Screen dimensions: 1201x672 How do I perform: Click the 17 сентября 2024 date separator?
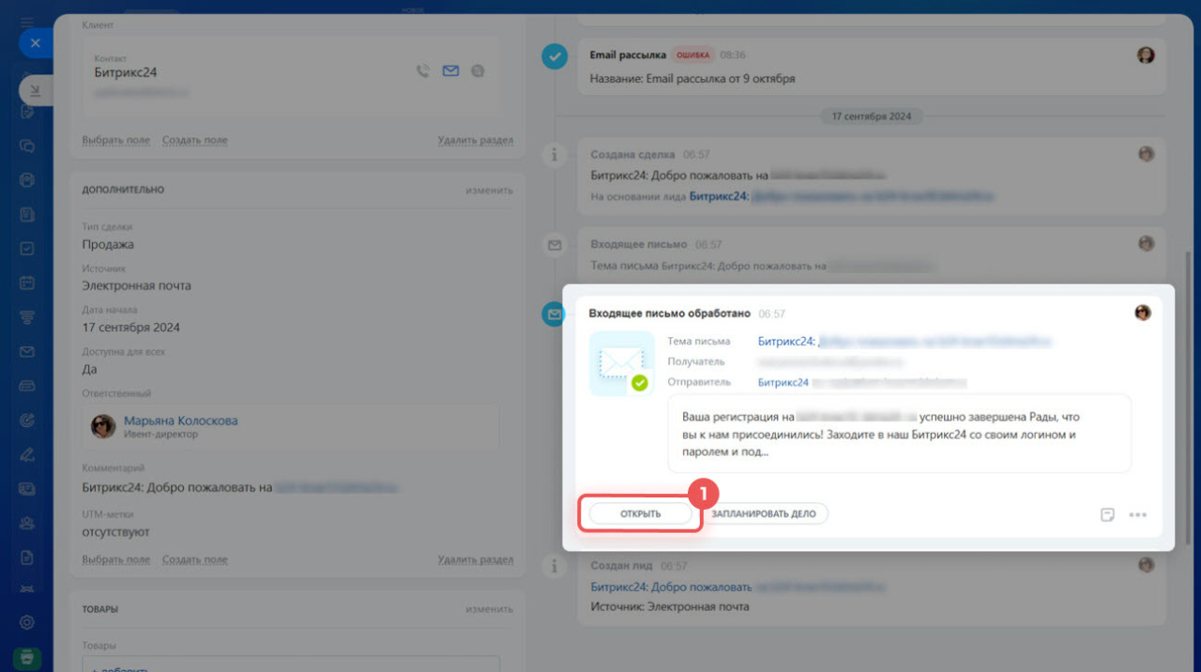point(872,116)
